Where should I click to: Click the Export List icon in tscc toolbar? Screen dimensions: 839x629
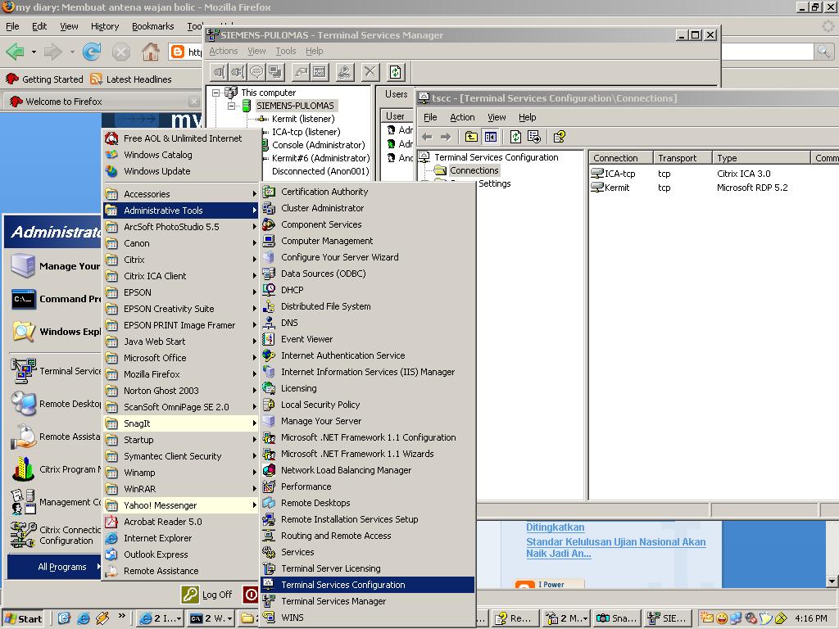[x=534, y=137]
